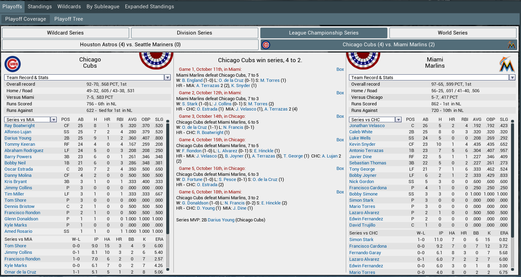
Task: Expand the Series vs CHC dropdown
Action: click(398, 120)
